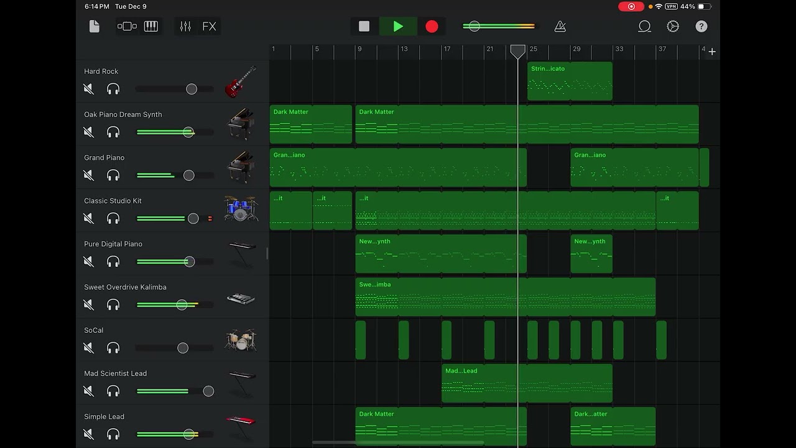Click the track header resize handle
The height and width of the screenshot is (448, 796).
tap(267, 253)
